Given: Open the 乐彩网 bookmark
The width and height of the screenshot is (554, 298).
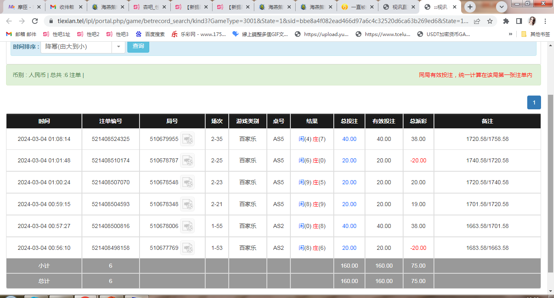Looking at the screenshot, I should [x=199, y=34].
